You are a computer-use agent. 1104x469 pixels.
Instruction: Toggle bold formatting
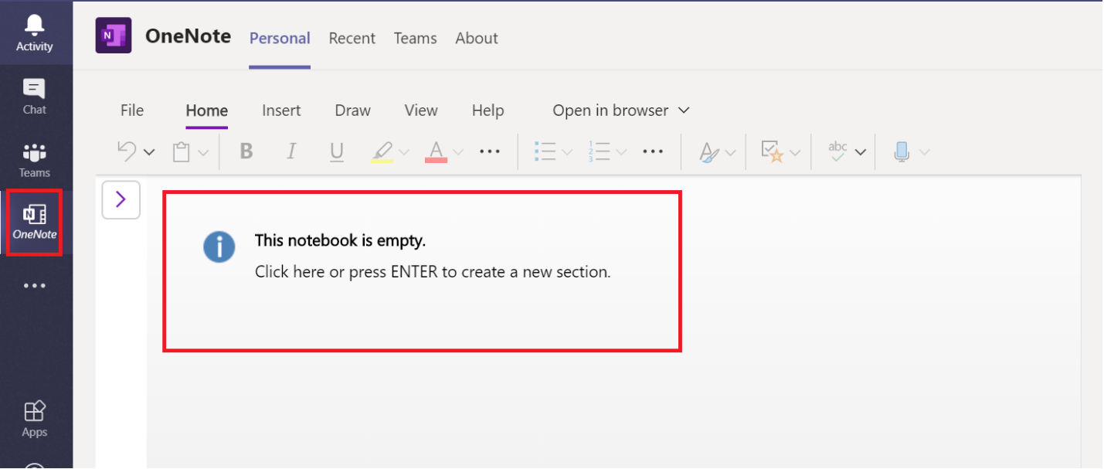pos(246,151)
